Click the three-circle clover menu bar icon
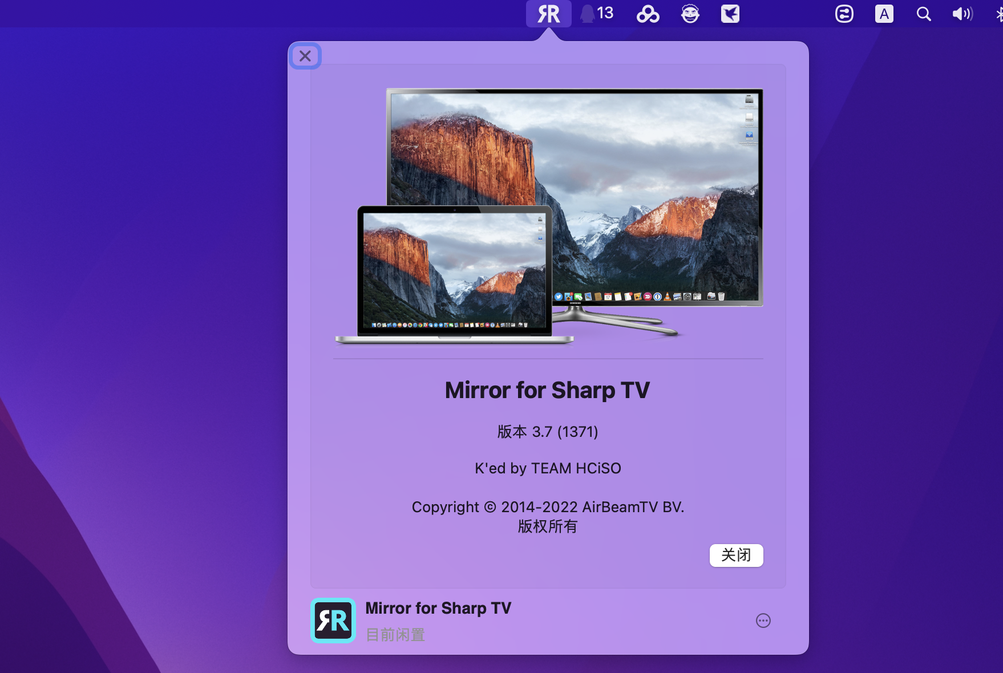 coord(648,14)
